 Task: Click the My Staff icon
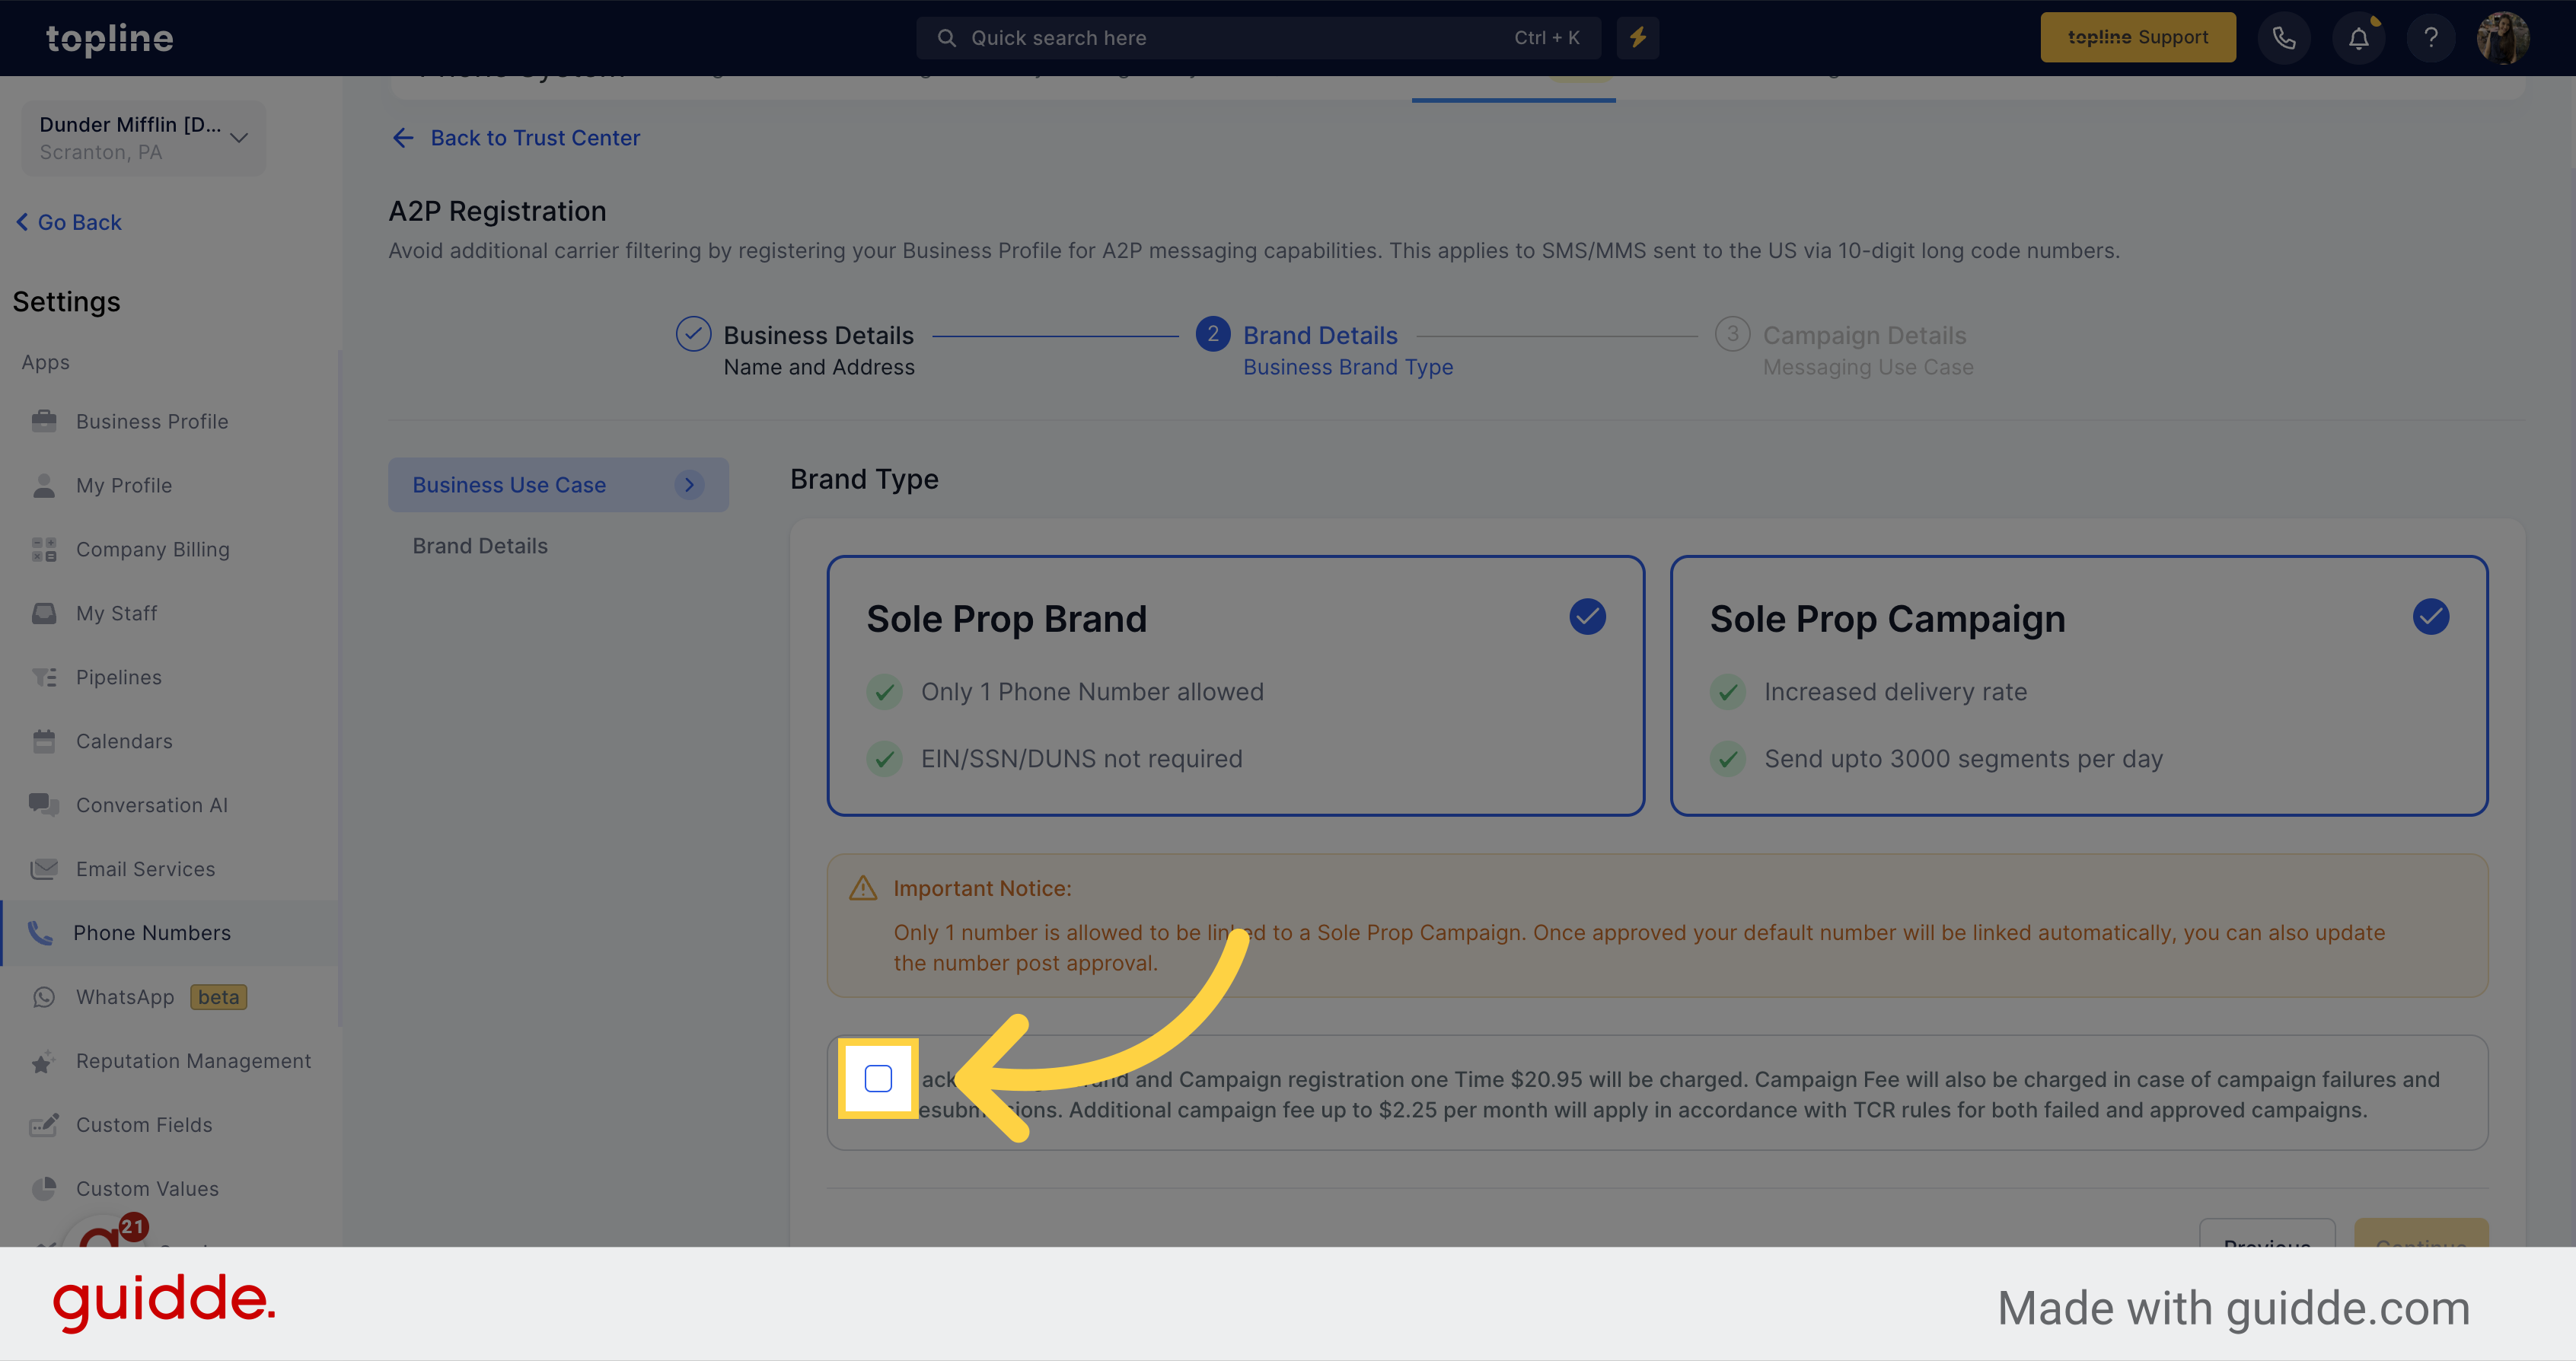[44, 613]
